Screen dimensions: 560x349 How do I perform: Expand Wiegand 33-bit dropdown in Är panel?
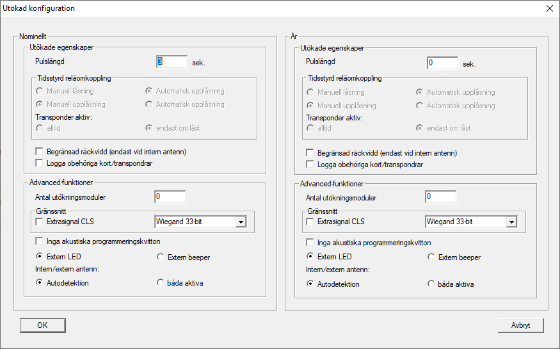click(511, 222)
